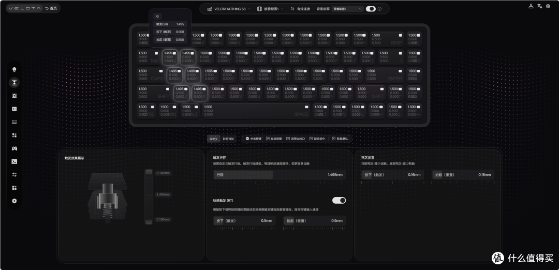Switch to the tab right of 自定义
The image size is (559, 270).
click(229, 139)
